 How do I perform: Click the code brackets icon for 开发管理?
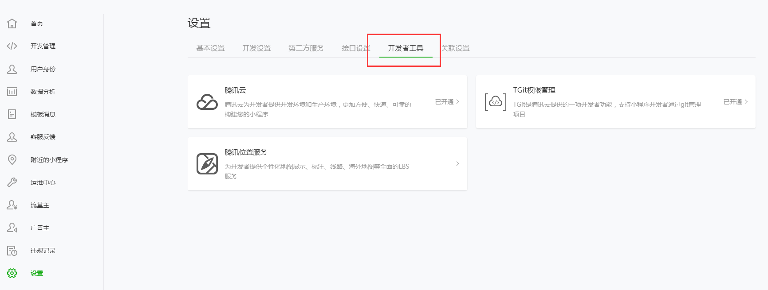12,46
